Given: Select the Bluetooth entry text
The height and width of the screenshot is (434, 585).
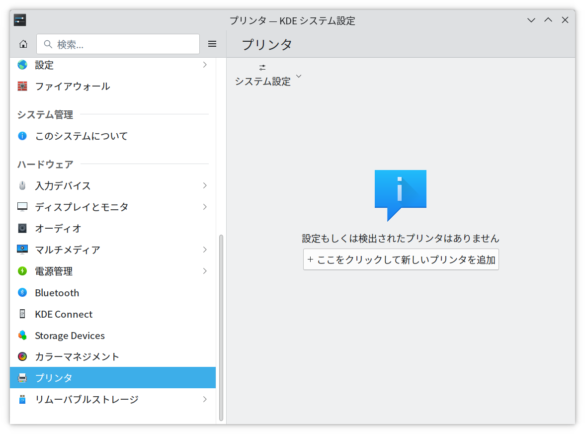Looking at the screenshot, I should click(x=57, y=293).
